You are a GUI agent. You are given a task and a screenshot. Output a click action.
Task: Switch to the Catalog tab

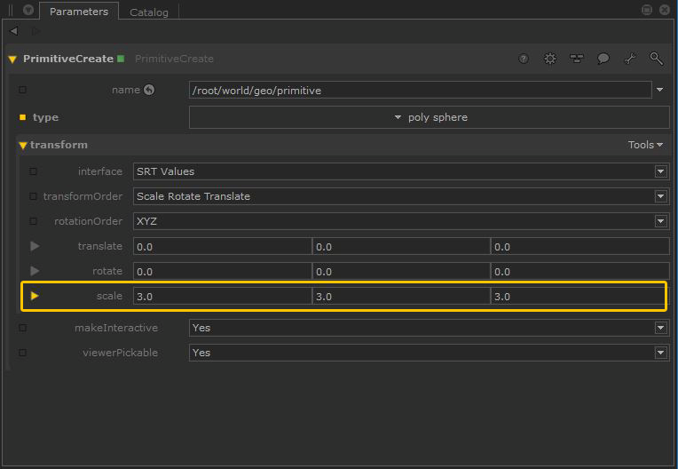pos(148,12)
